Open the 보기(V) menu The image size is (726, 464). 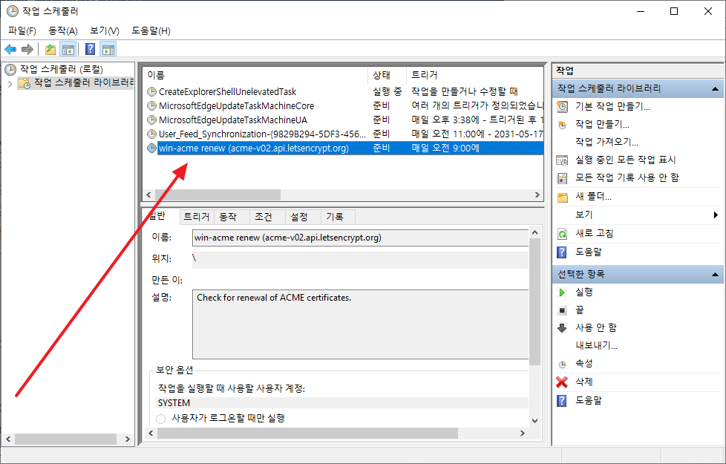[105, 31]
